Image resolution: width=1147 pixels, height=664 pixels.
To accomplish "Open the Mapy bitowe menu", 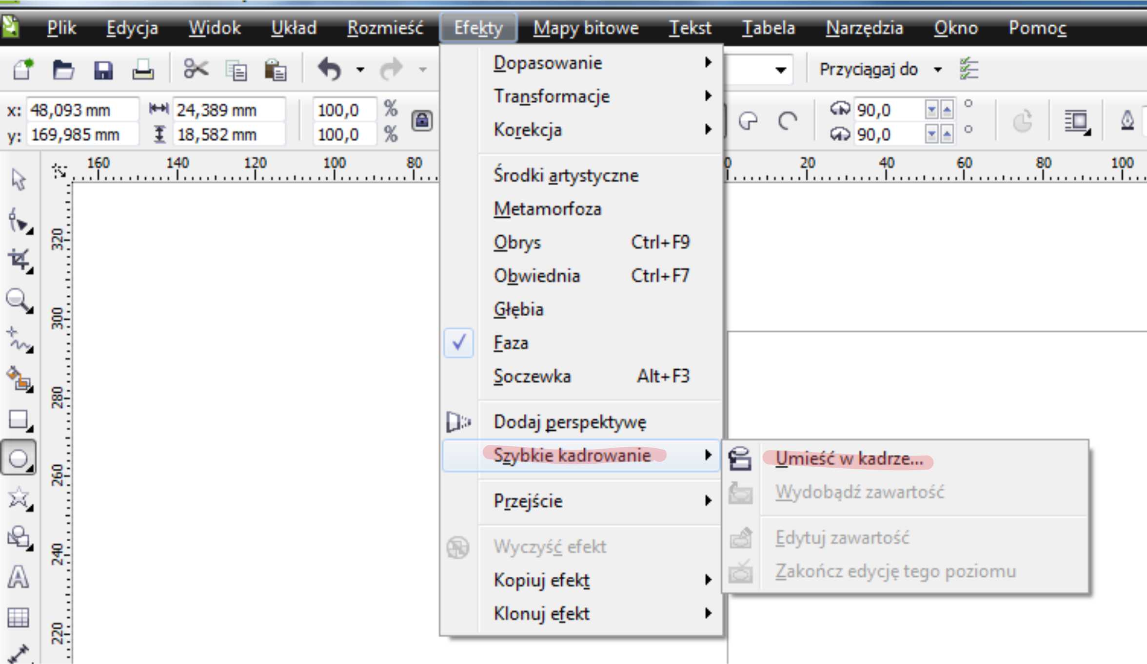I will (x=586, y=28).
